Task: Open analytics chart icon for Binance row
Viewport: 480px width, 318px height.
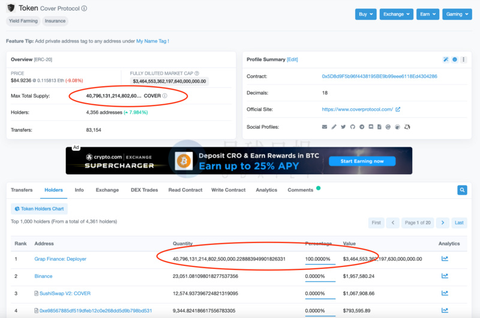Action: pyautogui.click(x=445, y=276)
